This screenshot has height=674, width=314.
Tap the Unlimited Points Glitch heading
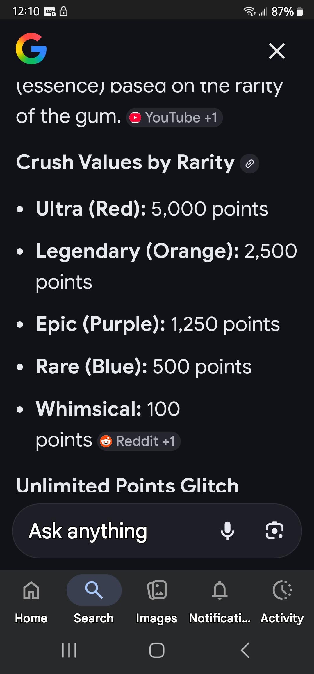(x=127, y=485)
